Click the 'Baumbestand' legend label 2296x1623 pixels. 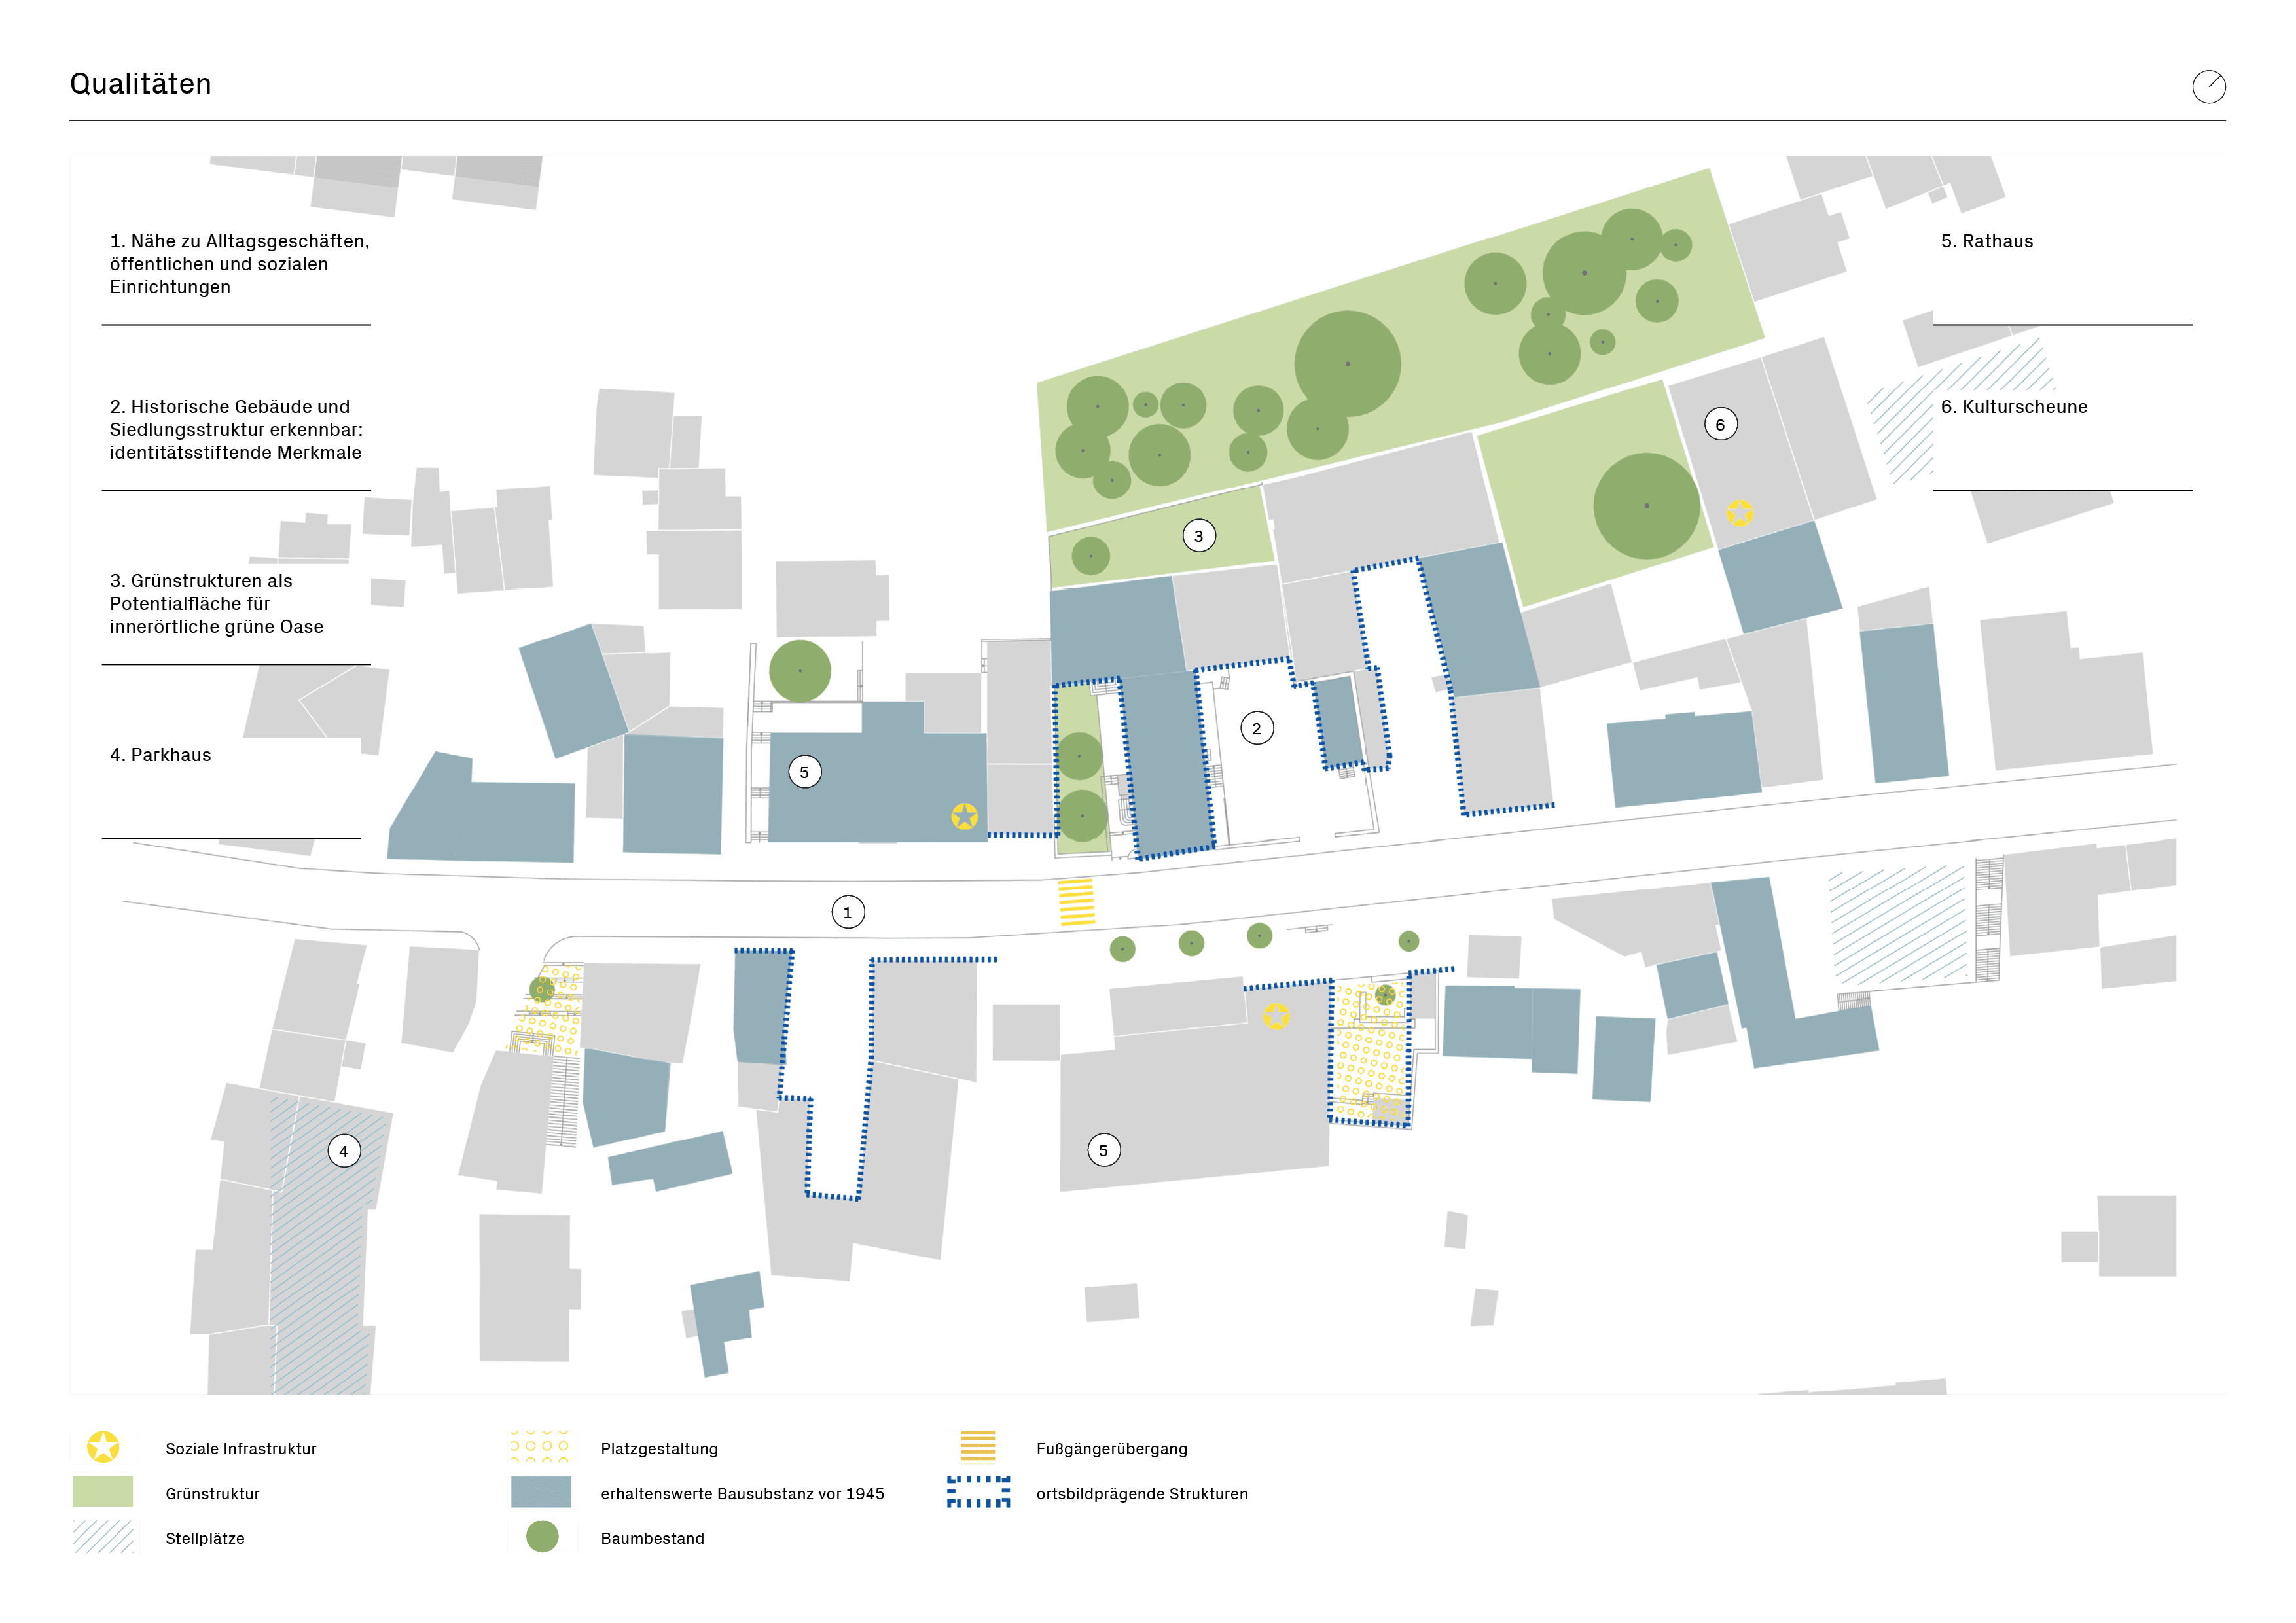[x=653, y=1539]
